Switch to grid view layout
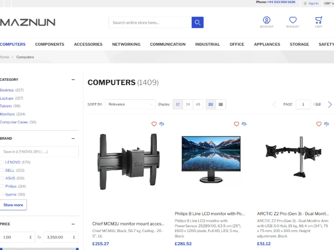Viewport: 334px width, 250px height. click(211, 104)
